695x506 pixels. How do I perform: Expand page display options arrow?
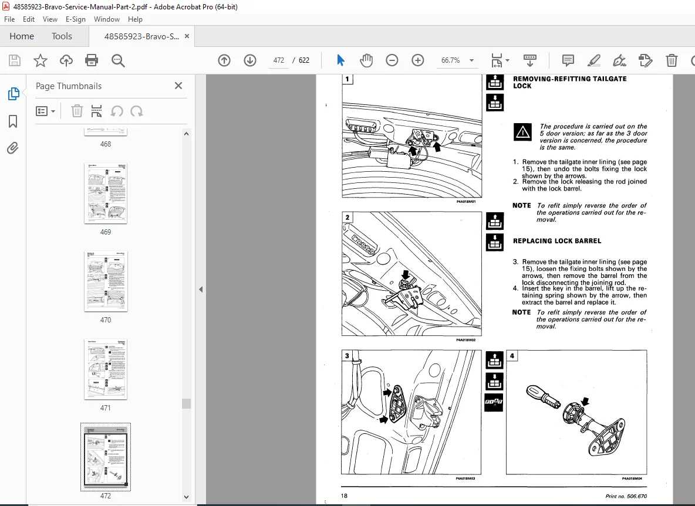(x=508, y=60)
